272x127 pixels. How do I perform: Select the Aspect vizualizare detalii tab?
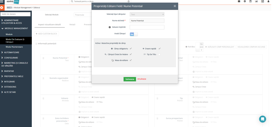(49, 25)
